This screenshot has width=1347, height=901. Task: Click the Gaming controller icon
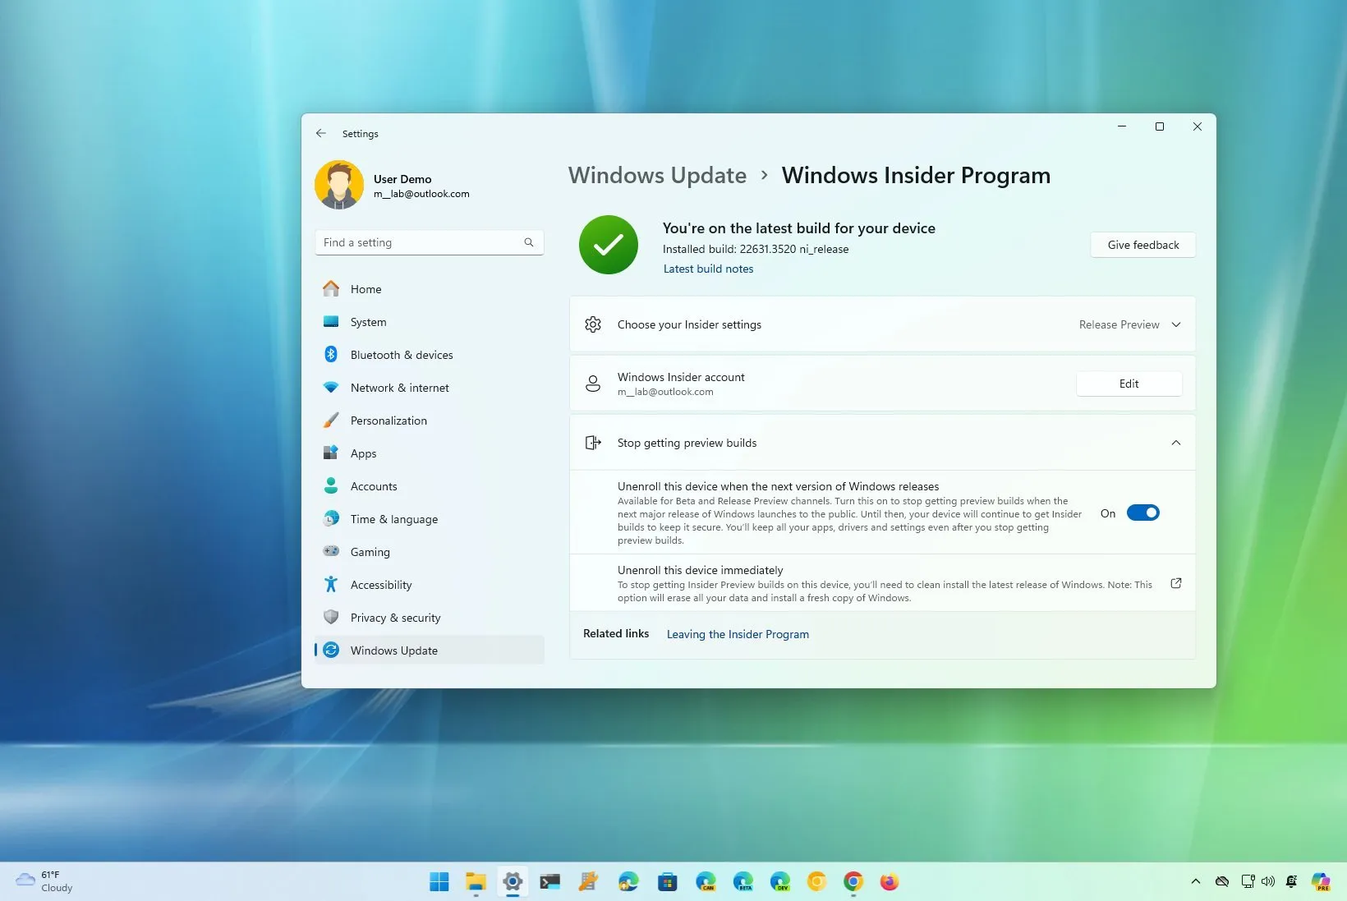(x=331, y=551)
